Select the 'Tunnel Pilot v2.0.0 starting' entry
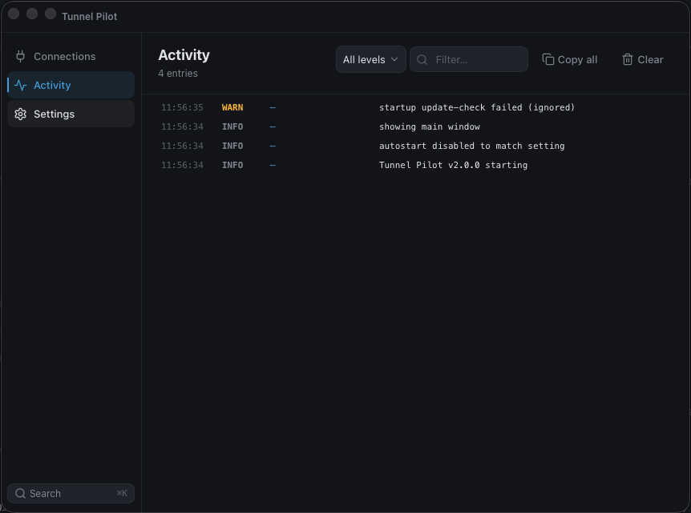Viewport: 691px width, 513px height. pos(453,165)
